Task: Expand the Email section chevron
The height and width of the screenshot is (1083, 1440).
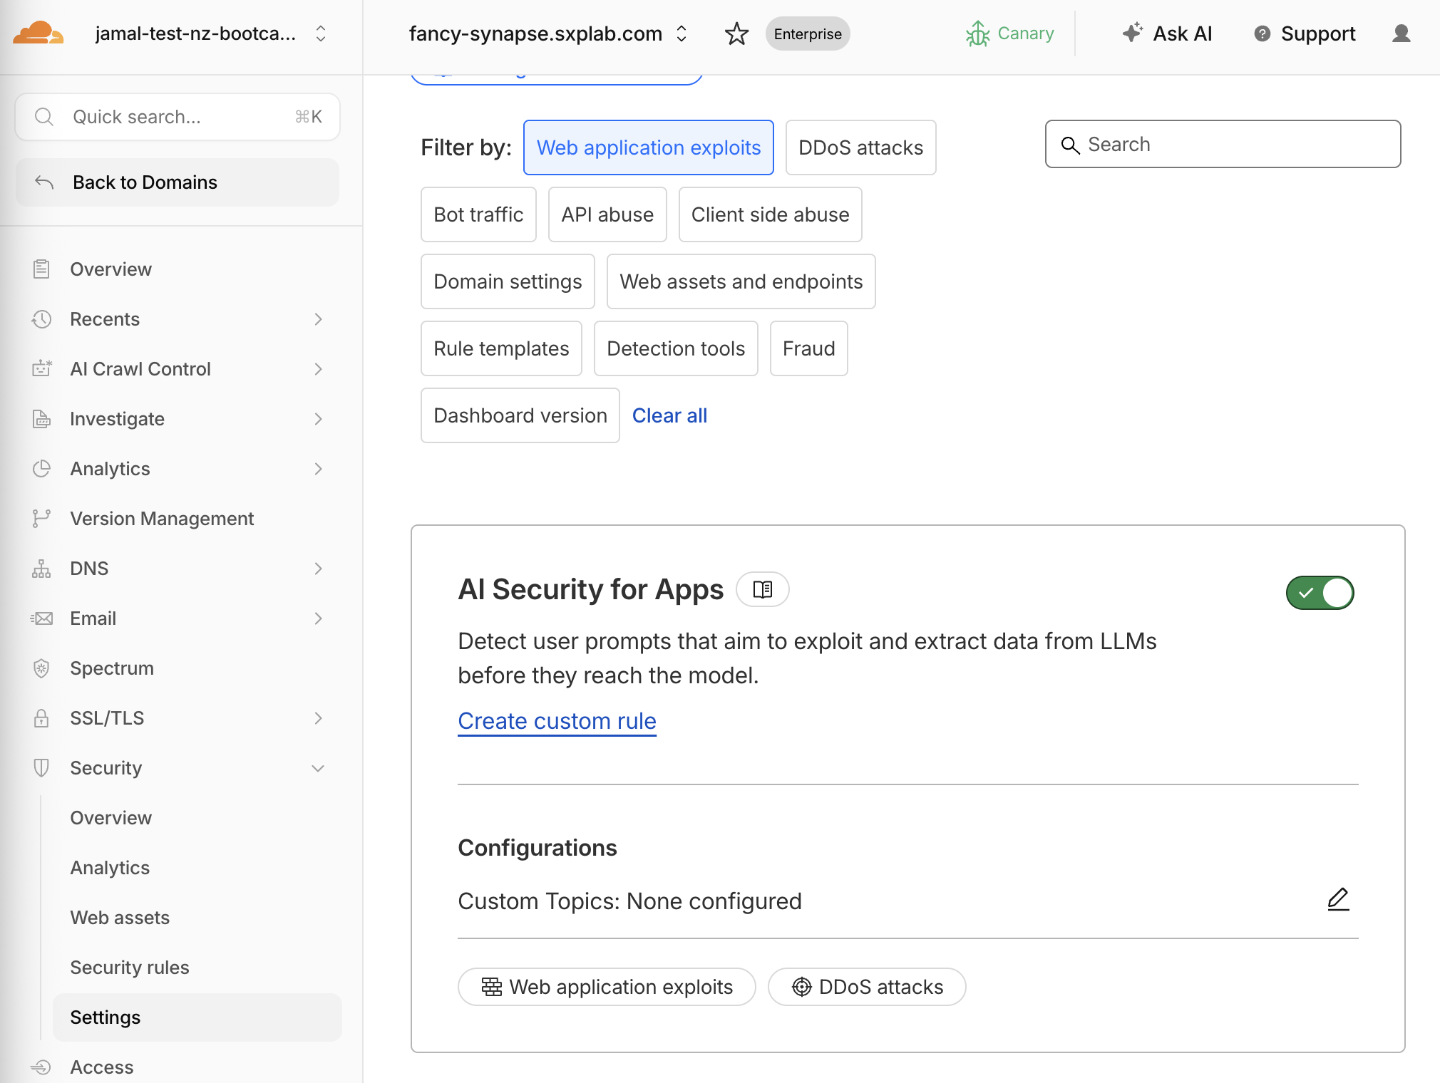Action: [318, 618]
